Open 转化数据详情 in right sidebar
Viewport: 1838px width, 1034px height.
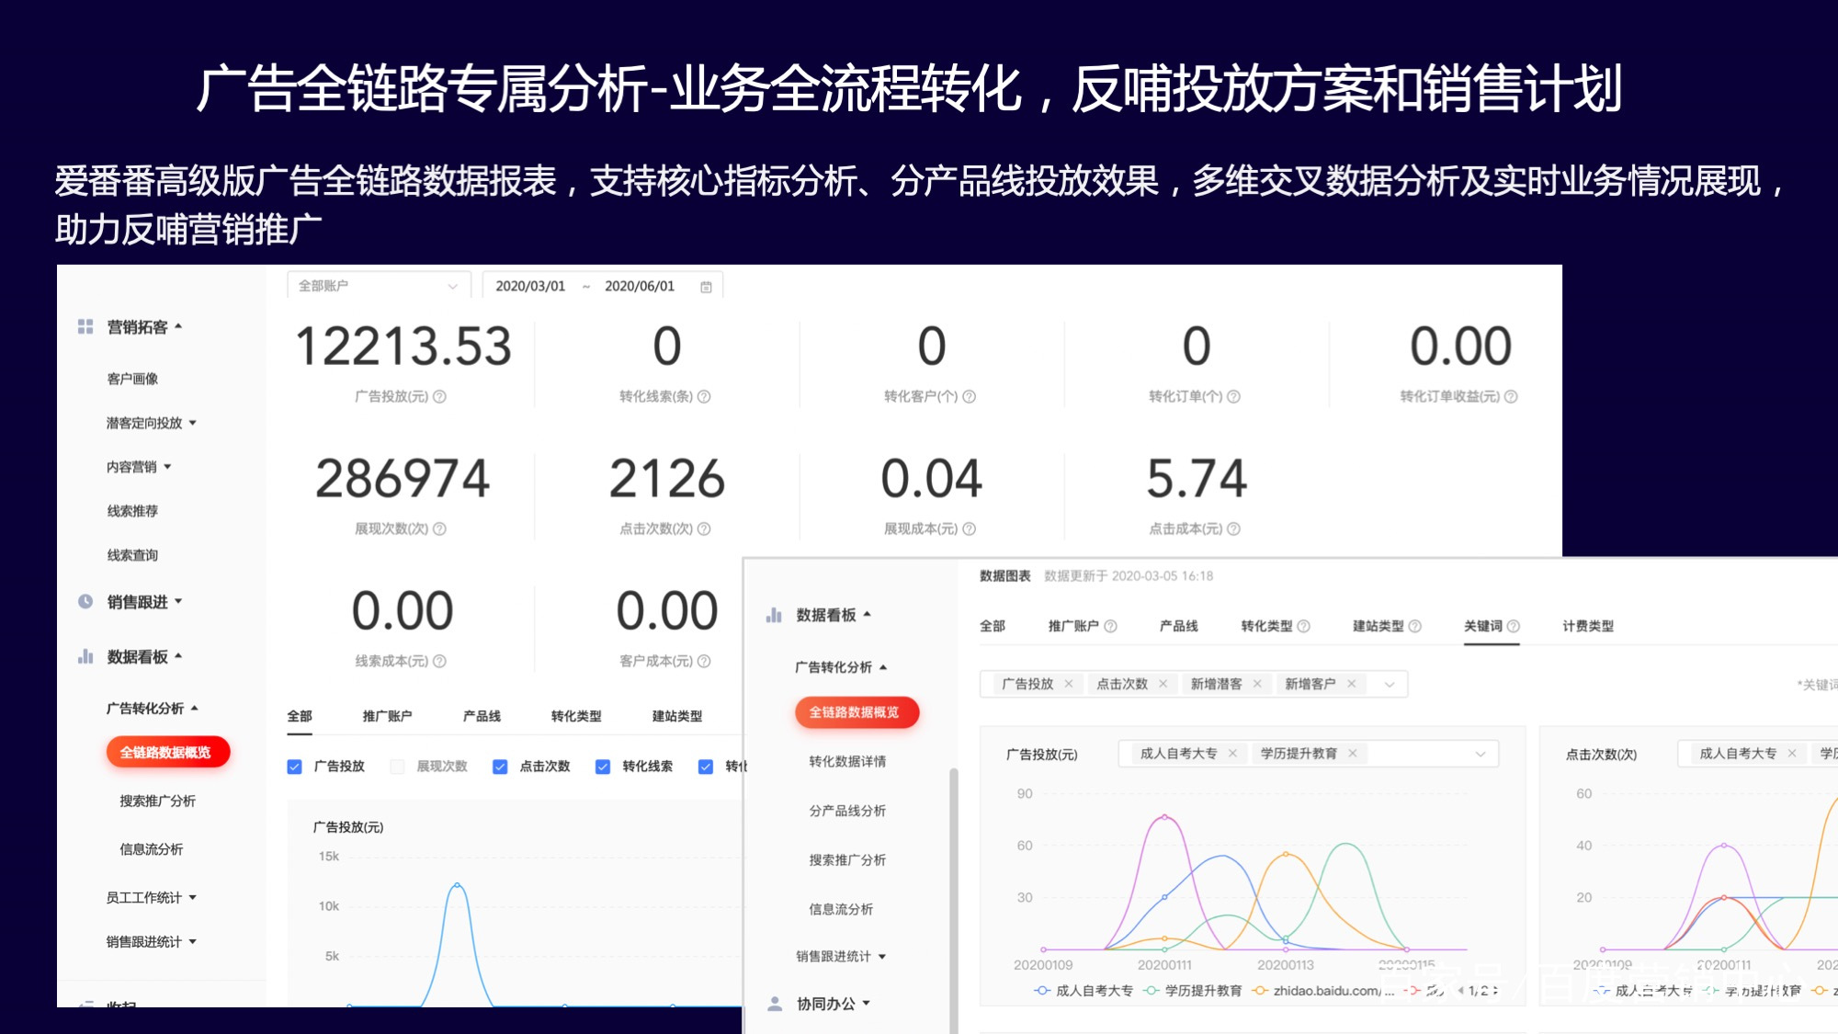(846, 761)
